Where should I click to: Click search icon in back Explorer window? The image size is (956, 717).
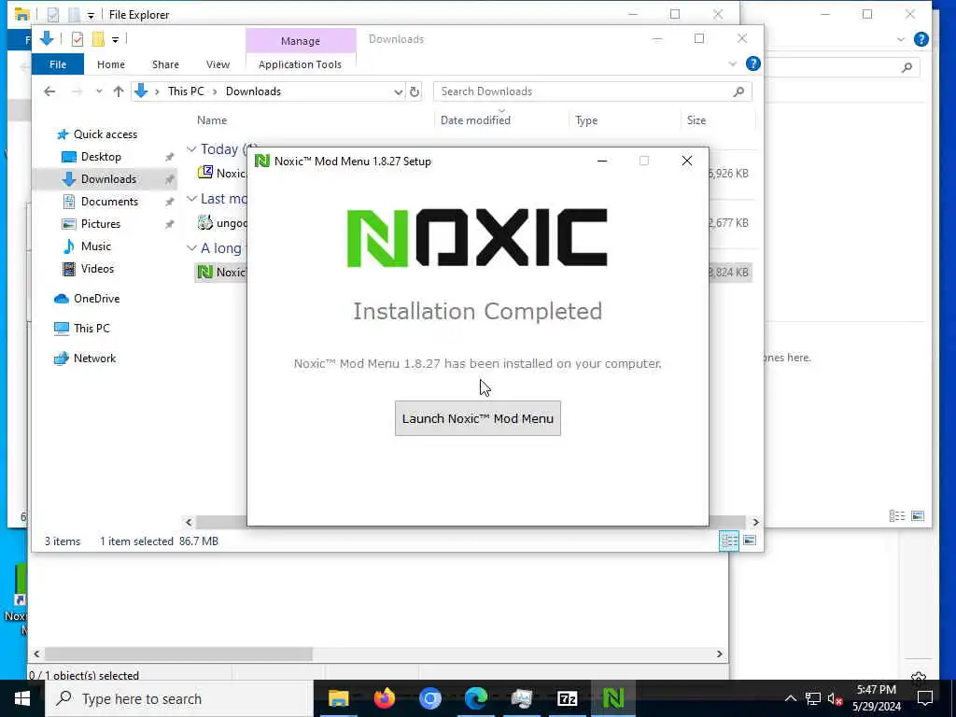tap(907, 67)
